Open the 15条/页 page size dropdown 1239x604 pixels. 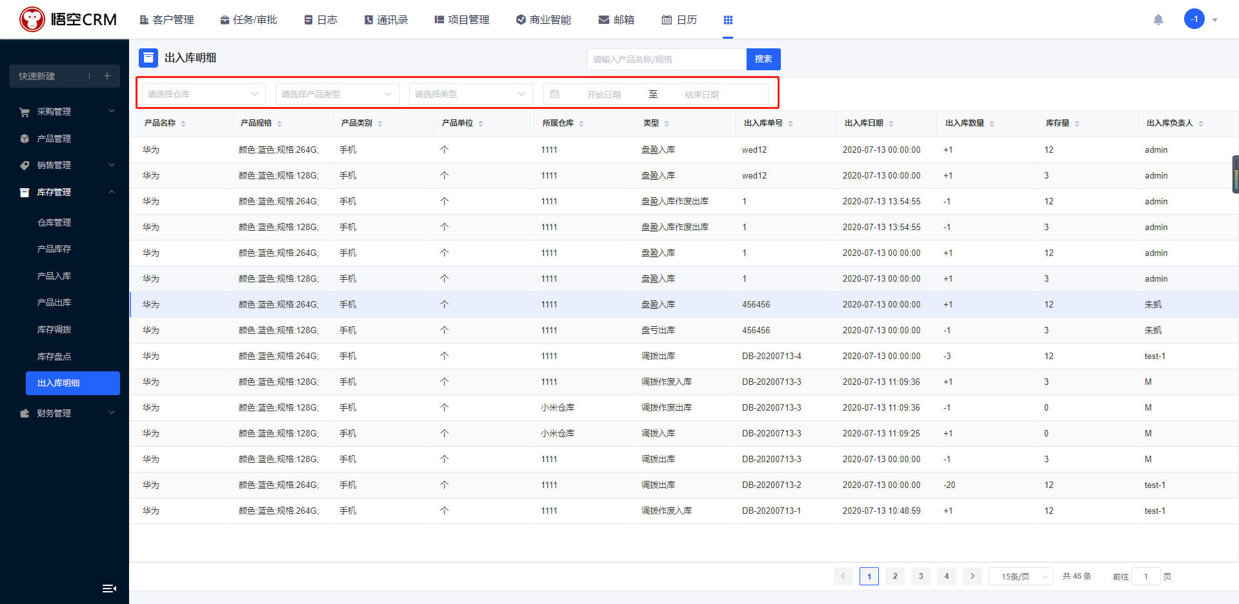point(1021,576)
